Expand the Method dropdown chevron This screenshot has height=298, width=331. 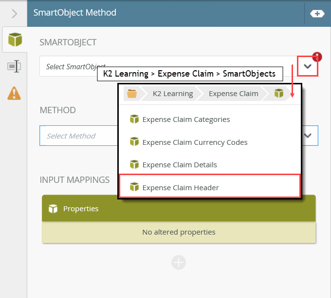coord(308,136)
